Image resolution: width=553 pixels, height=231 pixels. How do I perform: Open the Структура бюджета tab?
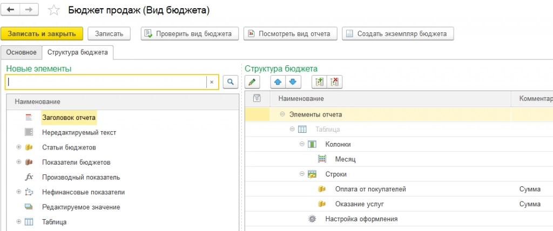(x=77, y=52)
